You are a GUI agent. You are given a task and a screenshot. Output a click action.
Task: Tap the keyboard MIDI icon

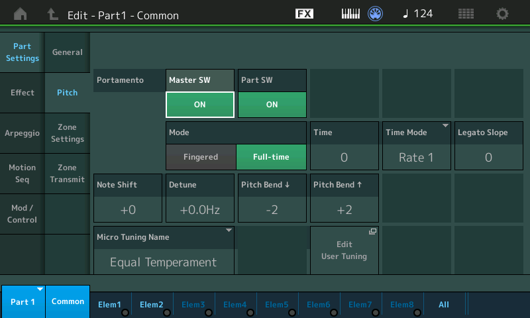pyautogui.click(x=352, y=13)
